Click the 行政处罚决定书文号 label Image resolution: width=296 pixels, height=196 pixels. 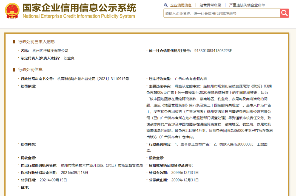(x=37, y=79)
